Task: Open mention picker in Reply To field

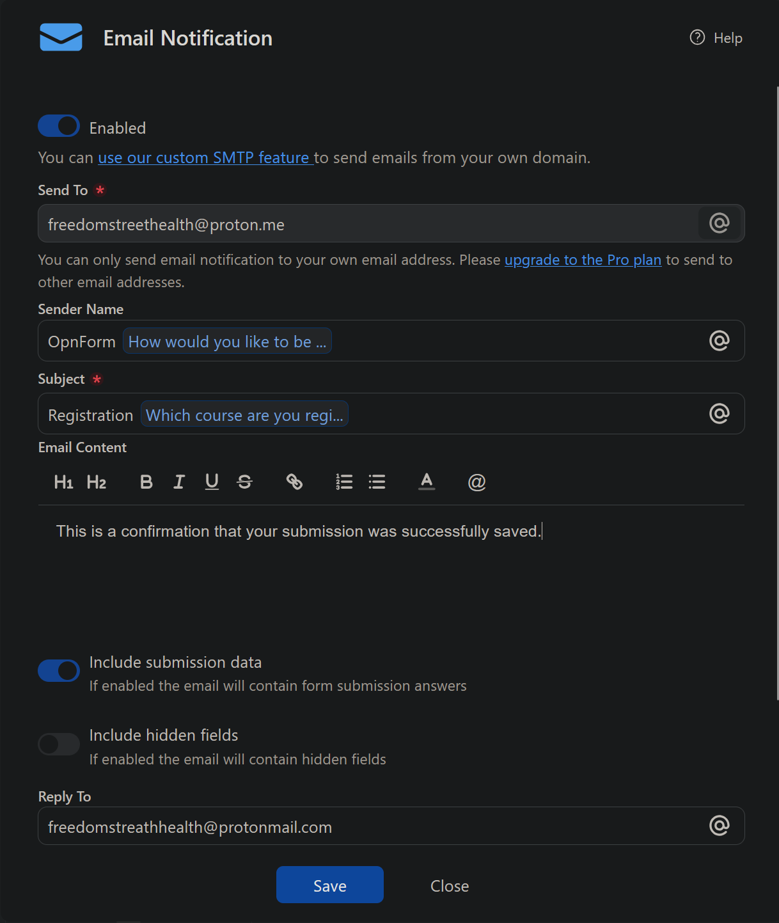Action: click(x=720, y=826)
